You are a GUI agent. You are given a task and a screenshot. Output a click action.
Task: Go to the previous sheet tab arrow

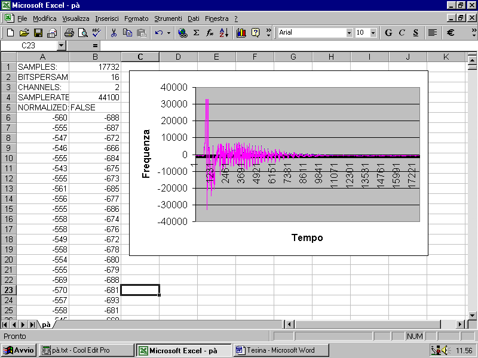14,325
